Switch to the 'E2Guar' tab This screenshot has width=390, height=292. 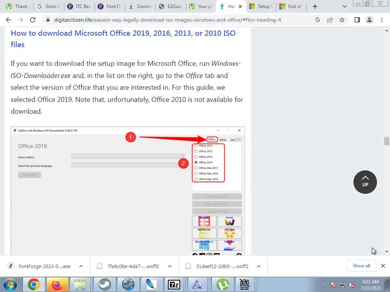[x=171, y=6]
